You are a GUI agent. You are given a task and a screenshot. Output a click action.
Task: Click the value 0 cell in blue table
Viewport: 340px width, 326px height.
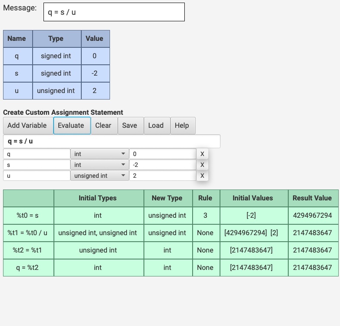pyautogui.click(x=95, y=56)
